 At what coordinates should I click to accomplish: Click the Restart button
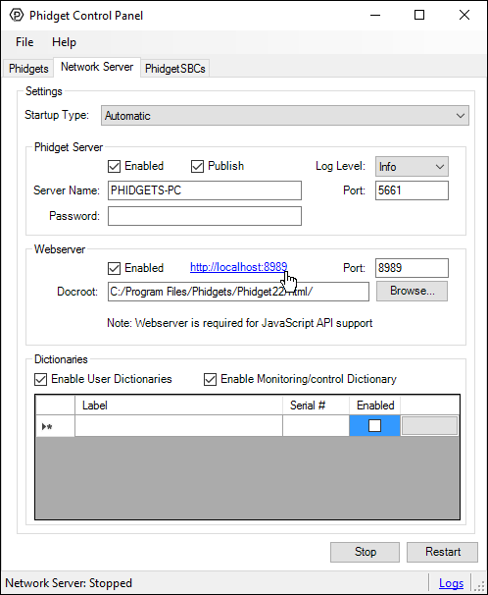coord(443,552)
